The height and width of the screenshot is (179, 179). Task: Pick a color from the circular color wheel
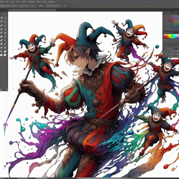point(174,22)
